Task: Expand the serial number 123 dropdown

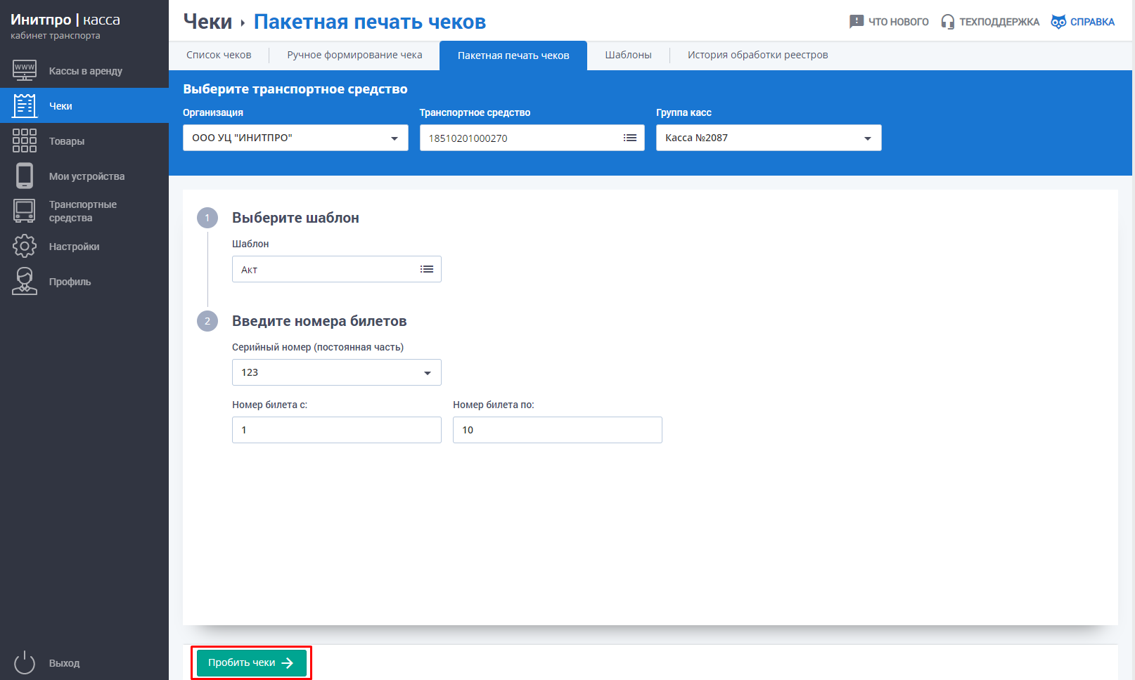Action: (337, 372)
